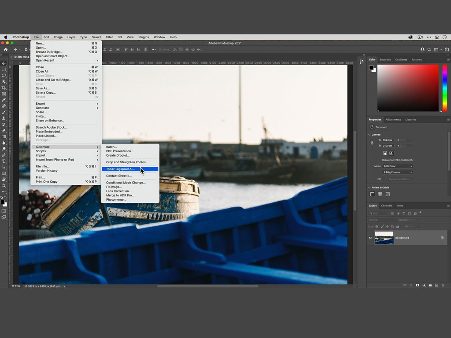The height and width of the screenshot is (338, 451).
Task: Select the Horizontal Type tool
Action: [x=4, y=161]
